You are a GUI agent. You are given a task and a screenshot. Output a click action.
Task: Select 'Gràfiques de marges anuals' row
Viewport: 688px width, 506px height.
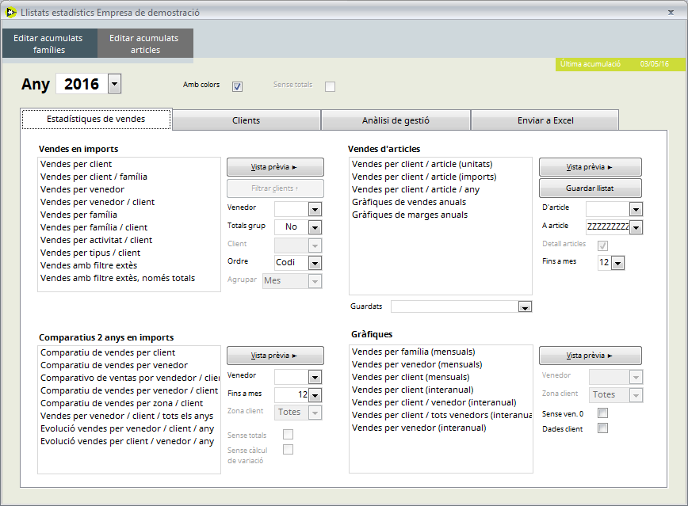pyautogui.click(x=441, y=215)
